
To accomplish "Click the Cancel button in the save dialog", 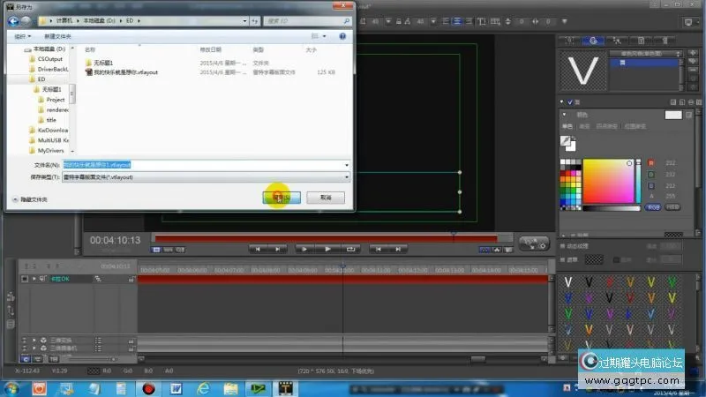I will pos(326,198).
